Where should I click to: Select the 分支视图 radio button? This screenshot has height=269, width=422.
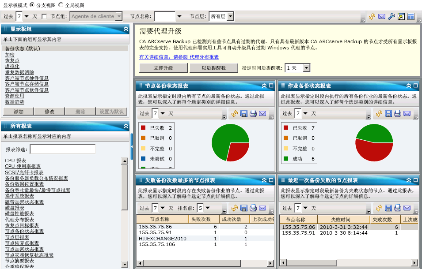(32, 5)
